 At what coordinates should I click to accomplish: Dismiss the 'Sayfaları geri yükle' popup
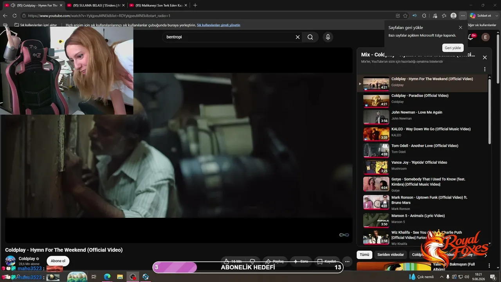point(460,27)
